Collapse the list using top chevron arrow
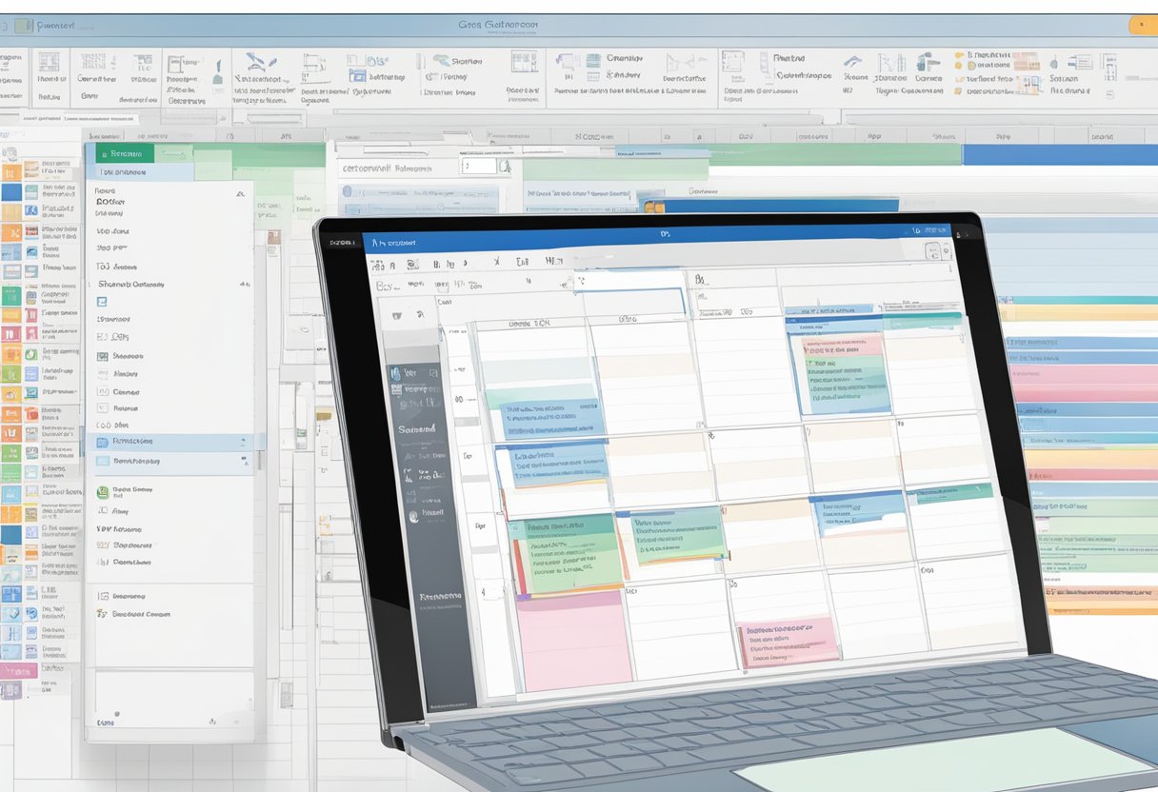 [x=239, y=194]
